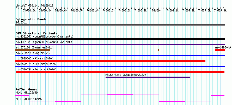Click the 16q23.1 band label
This screenshot has height=105, width=232.
[x=21, y=23]
